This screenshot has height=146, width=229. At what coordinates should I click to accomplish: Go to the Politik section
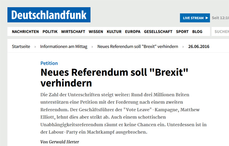[50, 32]
